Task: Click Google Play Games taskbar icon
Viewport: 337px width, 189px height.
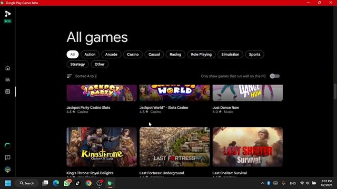Action: tap(110, 183)
